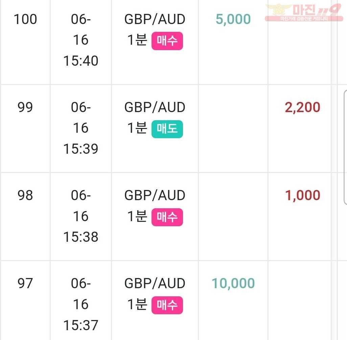Click row number 98
The height and width of the screenshot is (340, 347).
[x=25, y=195]
